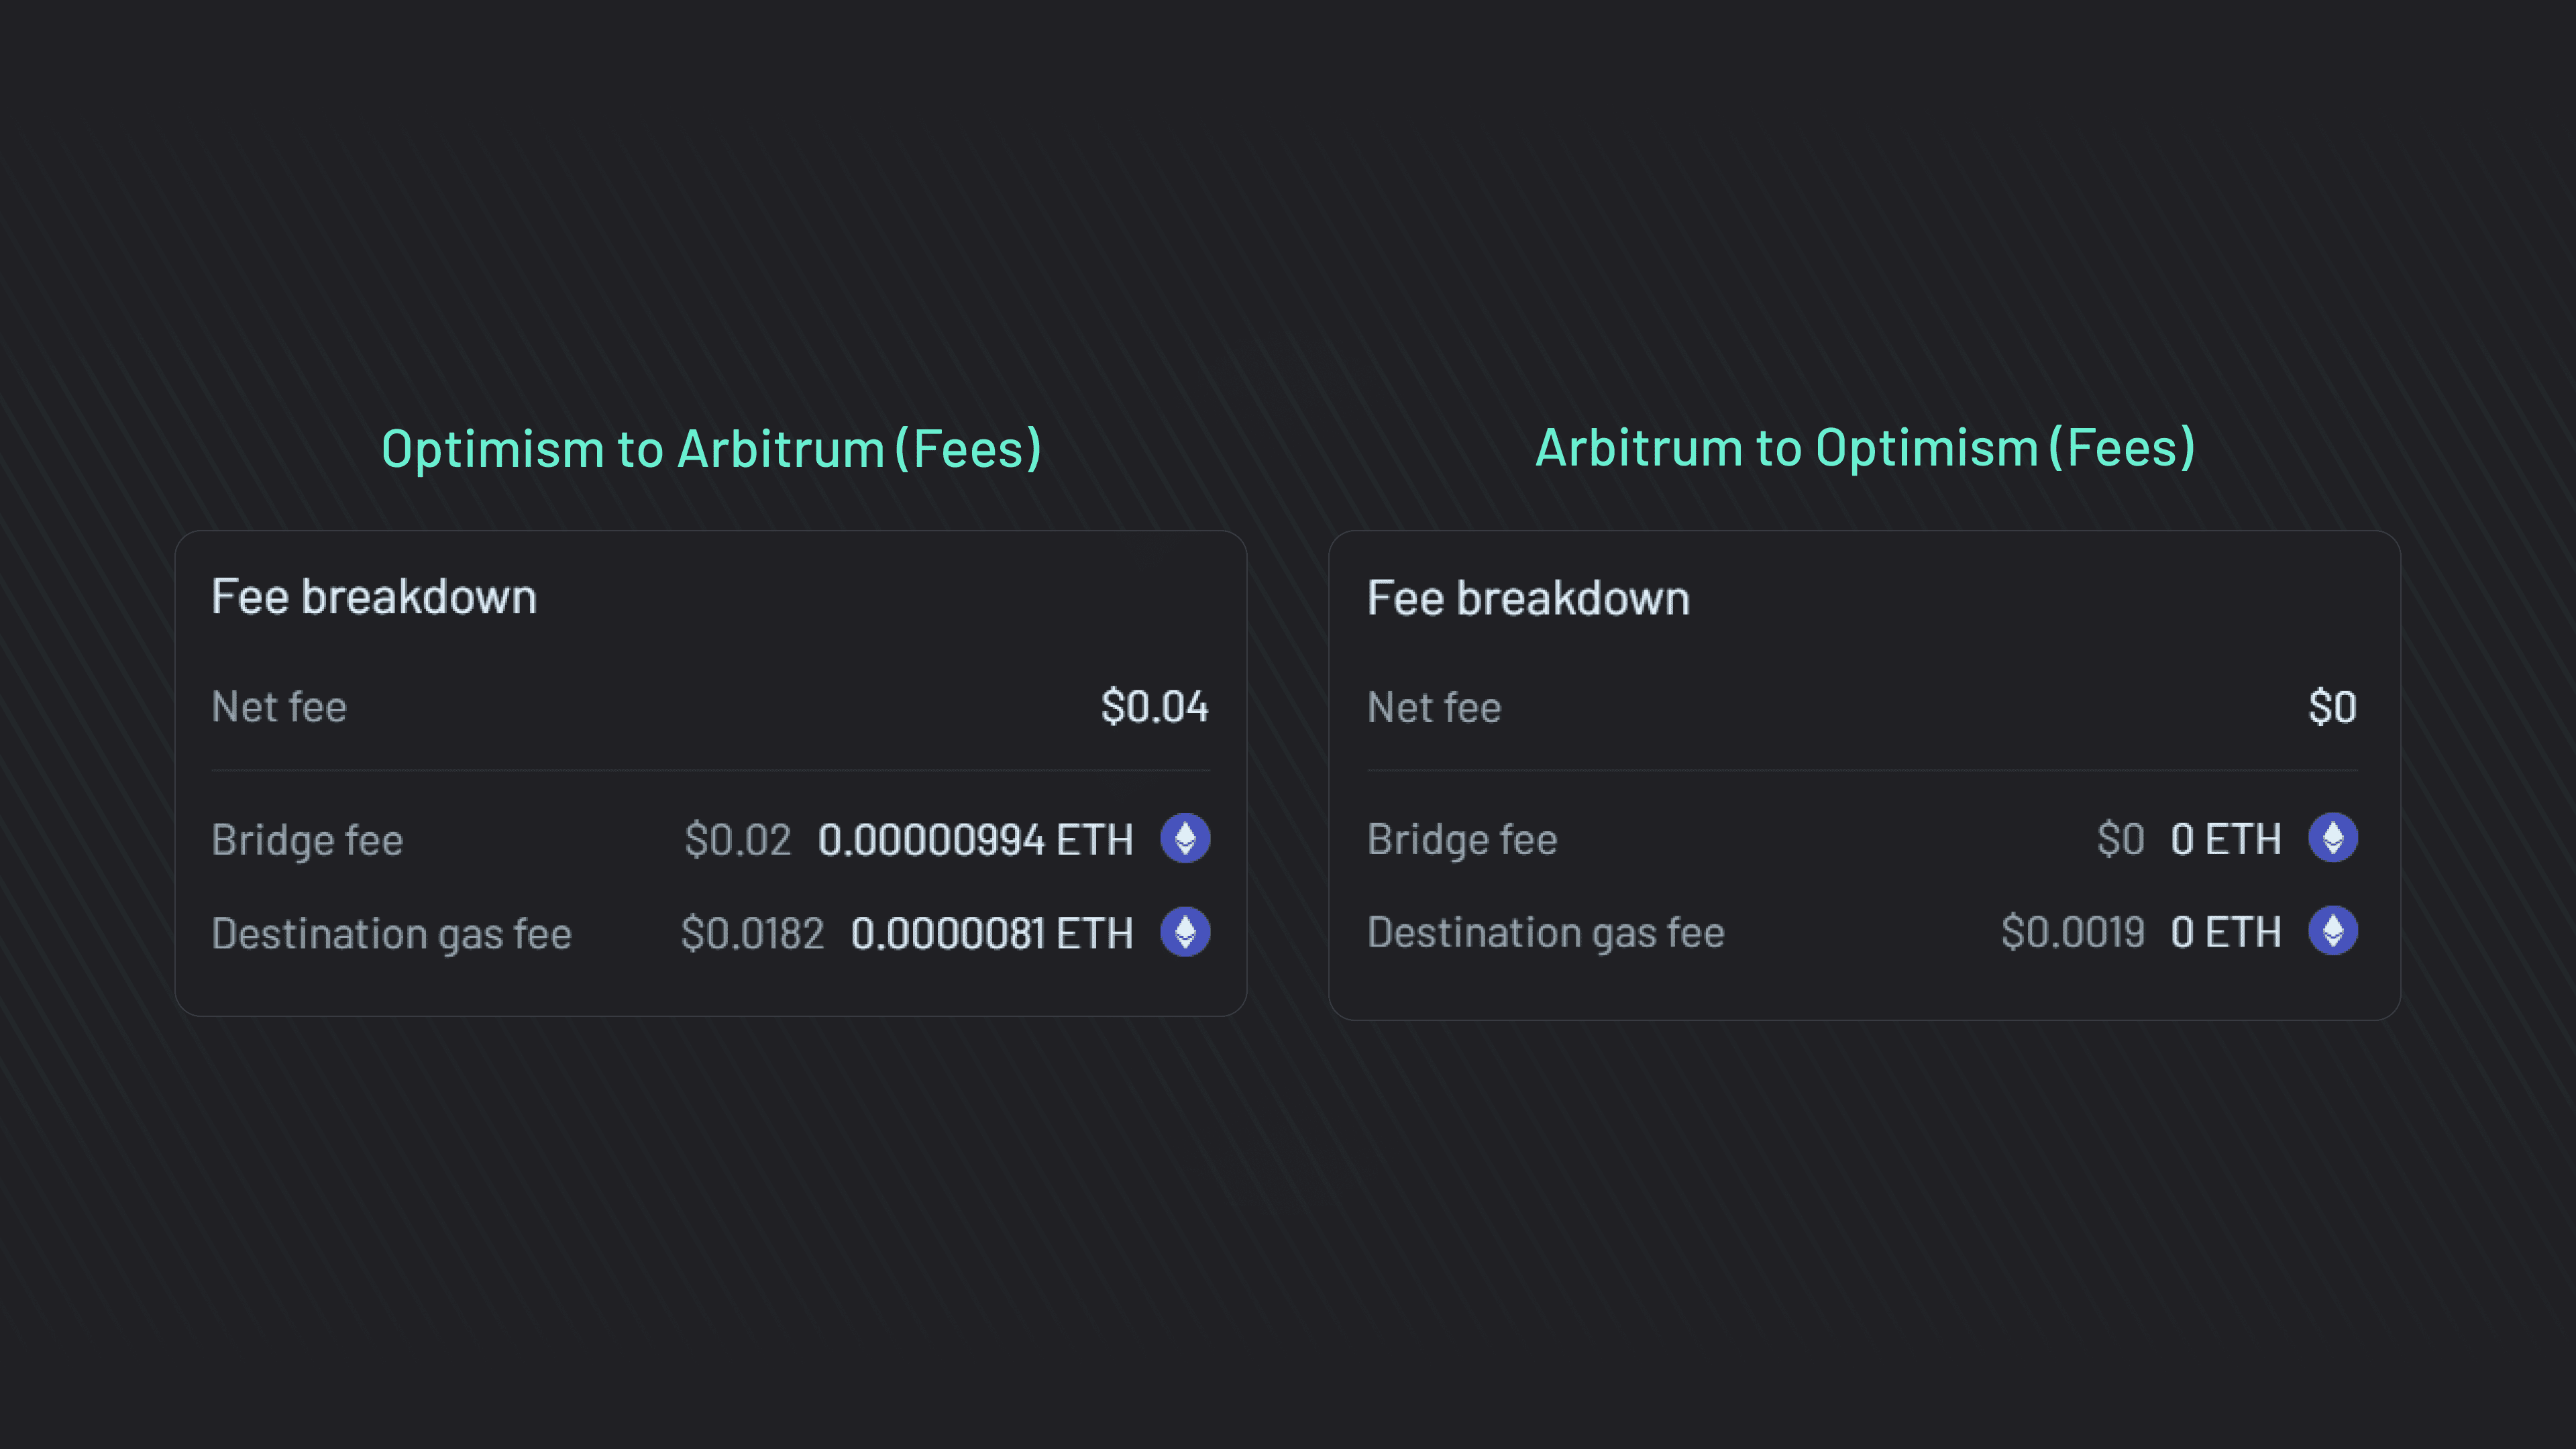Click the left Fee breakdown title

(375, 596)
